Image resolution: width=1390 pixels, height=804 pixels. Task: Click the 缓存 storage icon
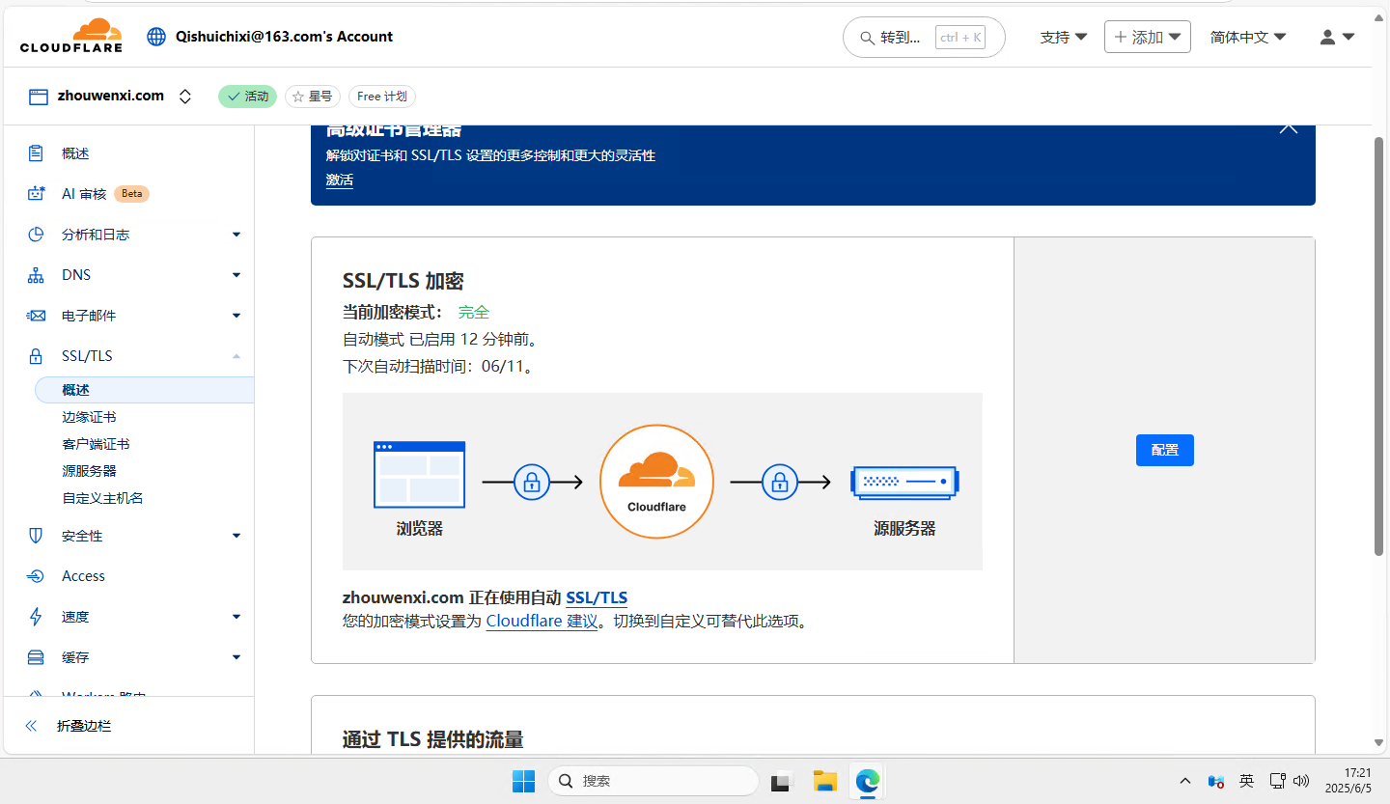pyautogui.click(x=36, y=657)
